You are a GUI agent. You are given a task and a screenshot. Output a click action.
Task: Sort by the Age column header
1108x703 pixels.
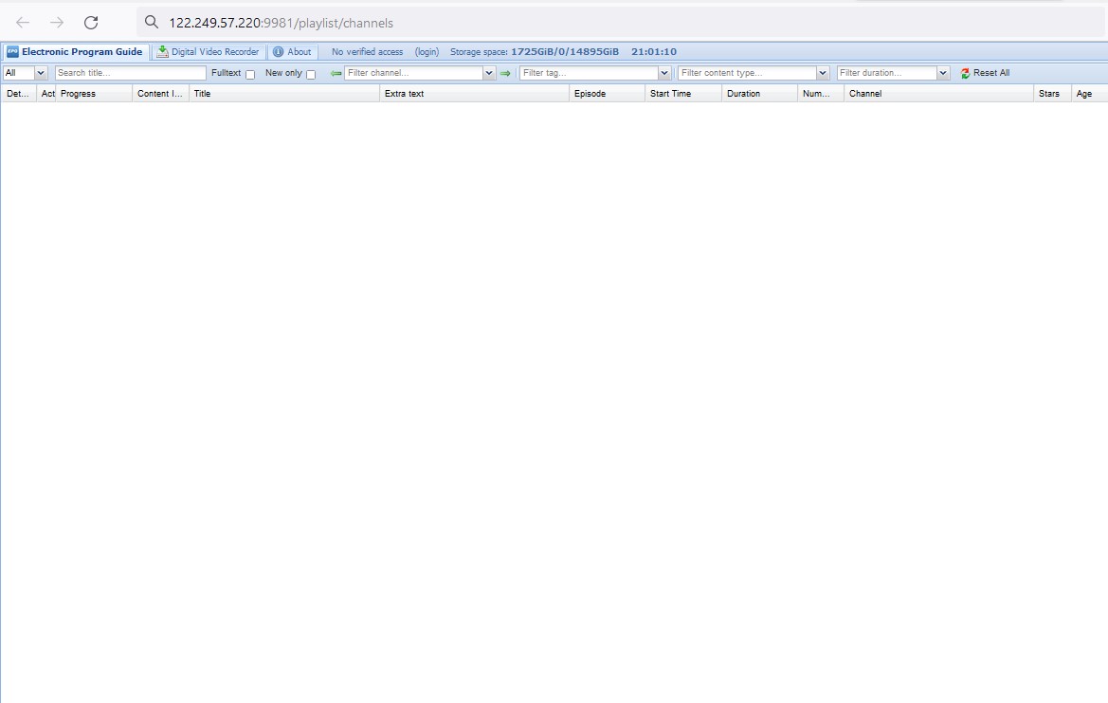click(x=1089, y=93)
